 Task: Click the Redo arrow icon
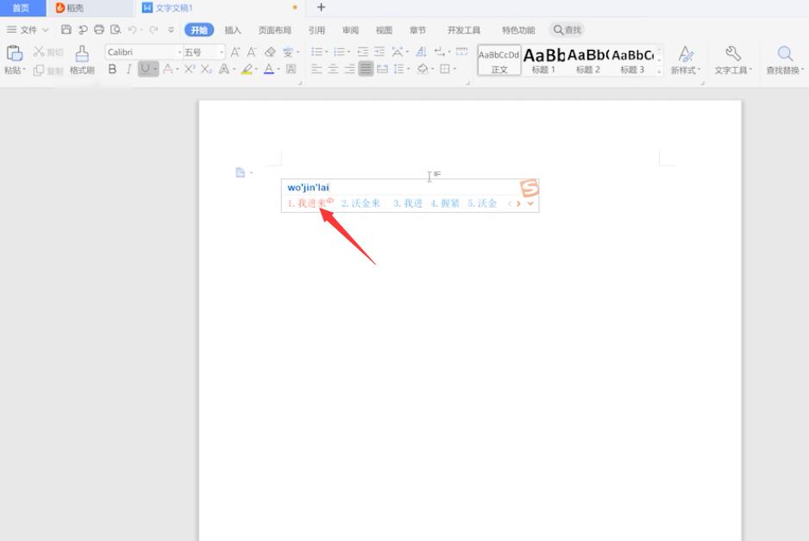pos(154,30)
